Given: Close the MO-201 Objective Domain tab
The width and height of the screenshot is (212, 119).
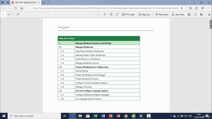Looking at the screenshot, I should point(39,2).
